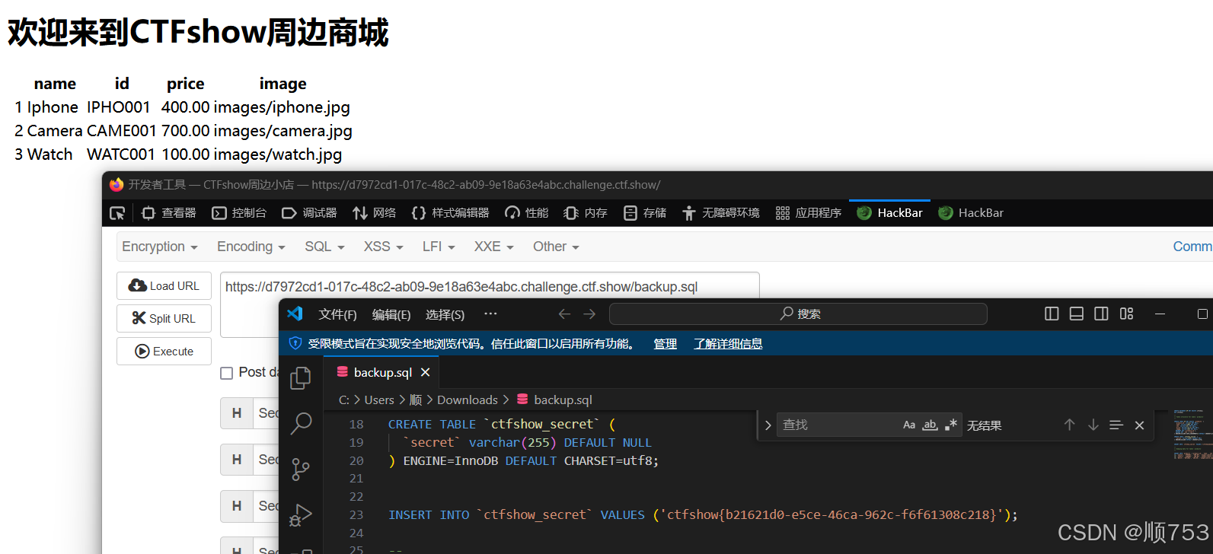Click the forward navigation arrow in VS Code
The image size is (1213, 554).
(x=589, y=314)
